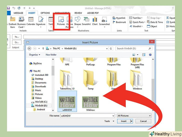Click the Up one level arrow in dialog
Viewport: 182px width, 137px height.
click(x=43, y=49)
